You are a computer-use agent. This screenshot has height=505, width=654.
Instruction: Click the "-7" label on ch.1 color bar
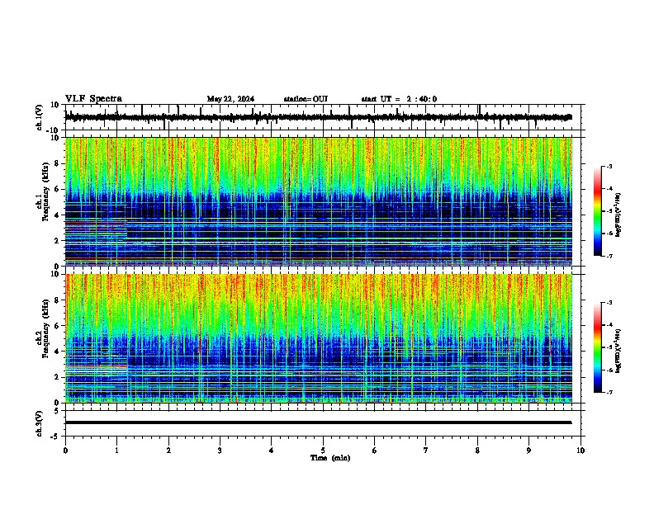click(609, 256)
